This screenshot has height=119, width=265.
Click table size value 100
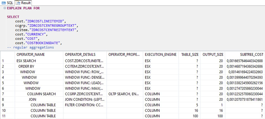coord(195,116)
